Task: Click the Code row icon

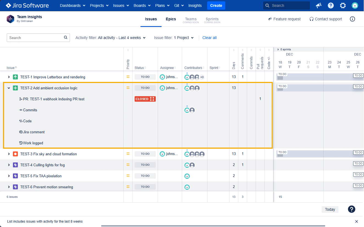Action: pyautogui.click(x=21, y=121)
